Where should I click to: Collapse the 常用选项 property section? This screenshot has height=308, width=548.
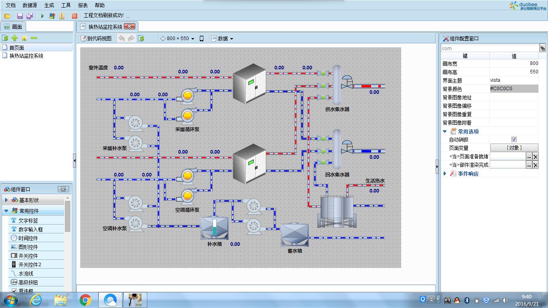[444, 132]
